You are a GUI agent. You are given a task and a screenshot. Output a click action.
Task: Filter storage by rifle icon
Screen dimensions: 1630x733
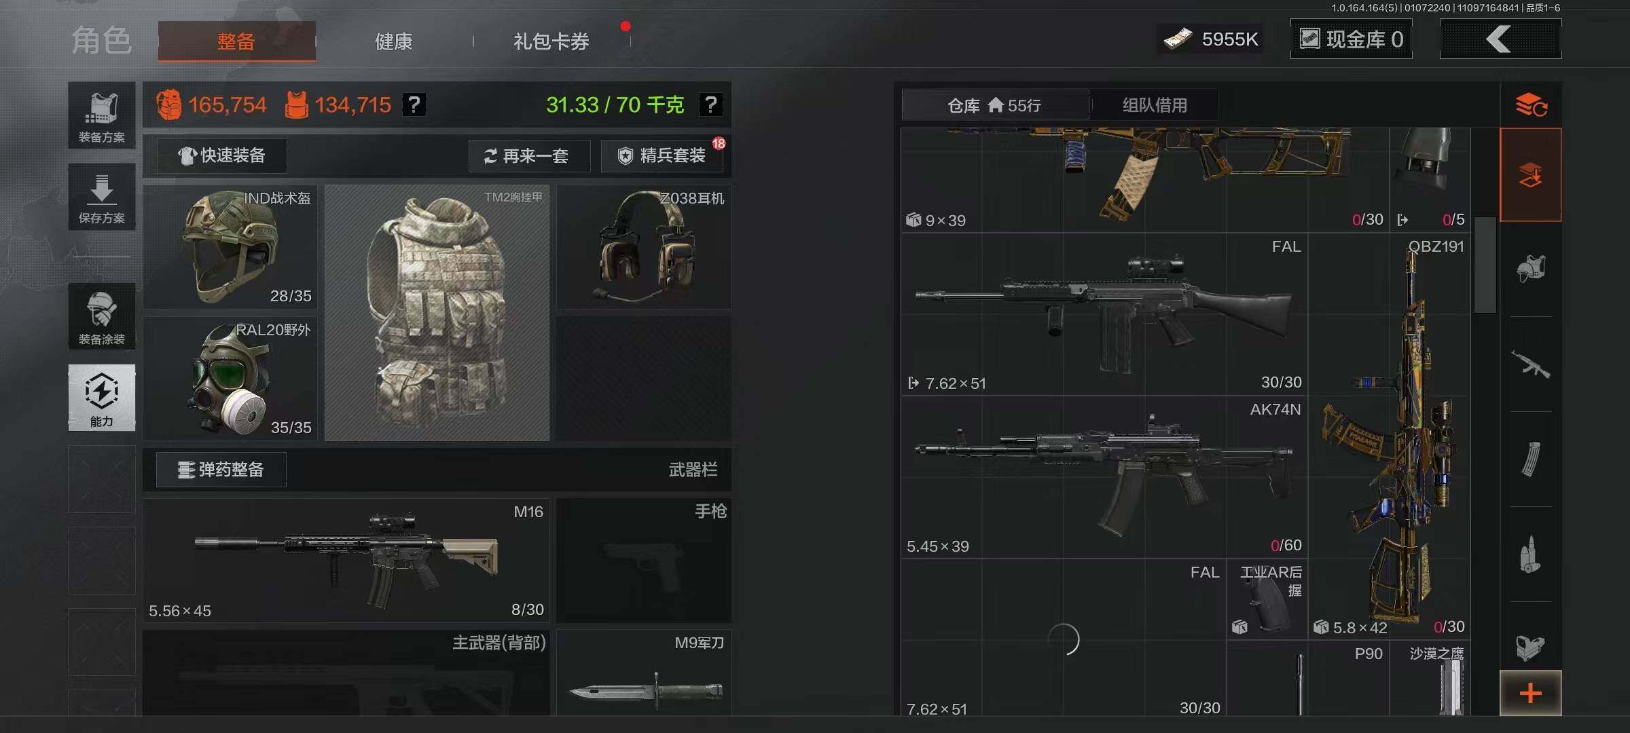[1530, 364]
